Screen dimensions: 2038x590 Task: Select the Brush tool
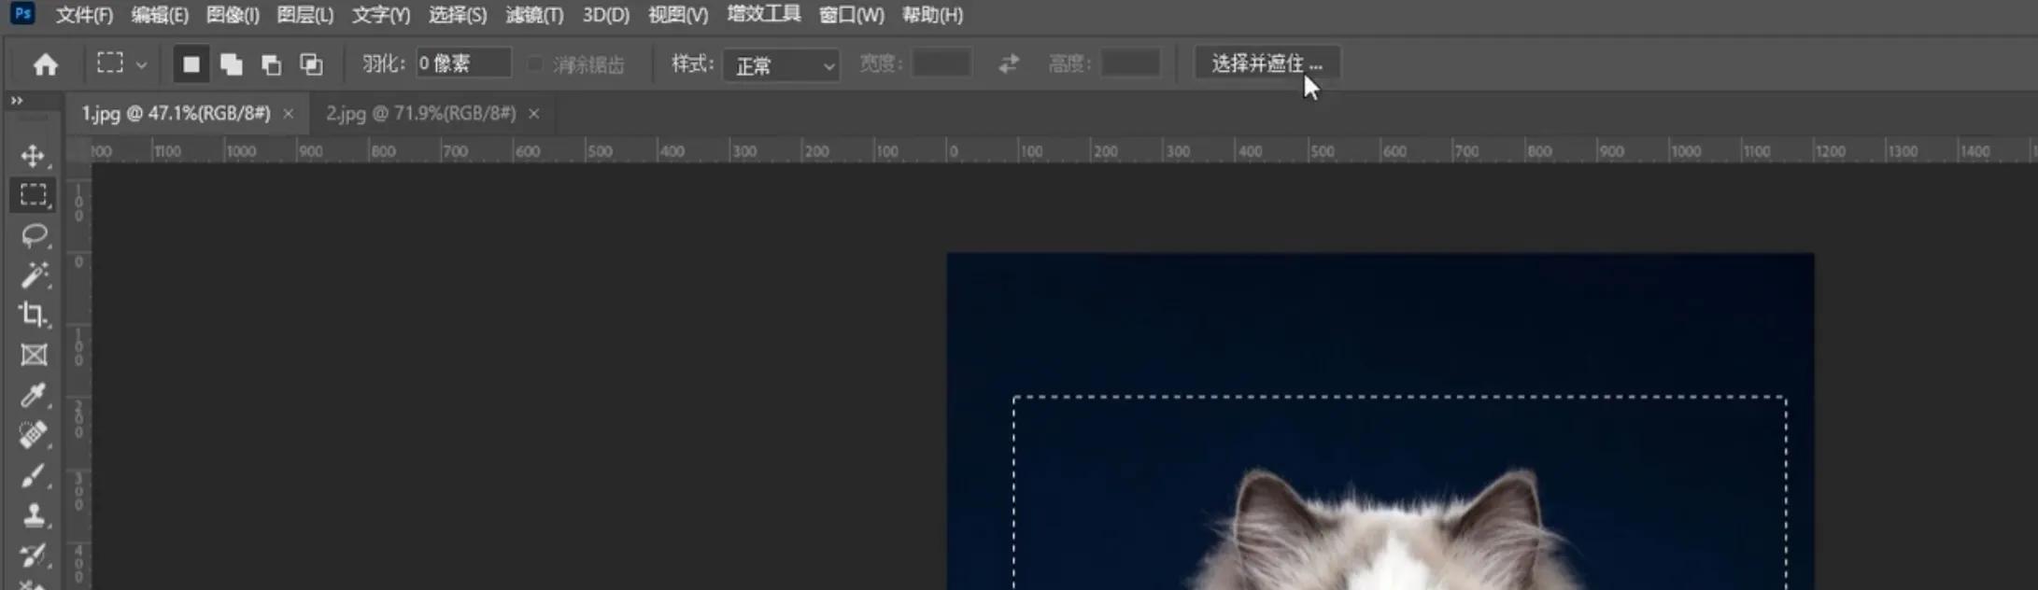point(34,476)
